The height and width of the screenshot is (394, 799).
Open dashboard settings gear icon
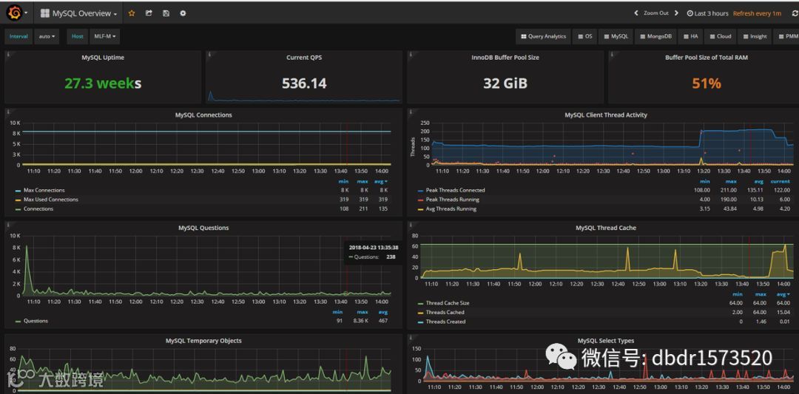183,13
